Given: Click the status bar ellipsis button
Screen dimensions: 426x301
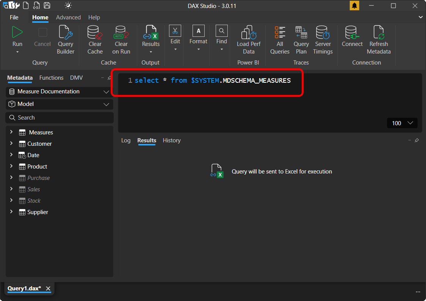Looking at the screenshot, I should [x=418, y=292].
